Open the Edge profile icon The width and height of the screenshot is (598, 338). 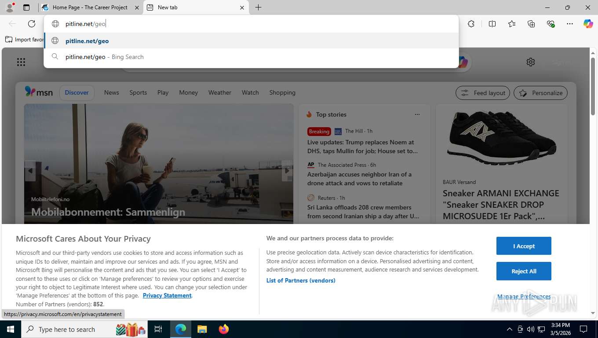tap(10, 7)
